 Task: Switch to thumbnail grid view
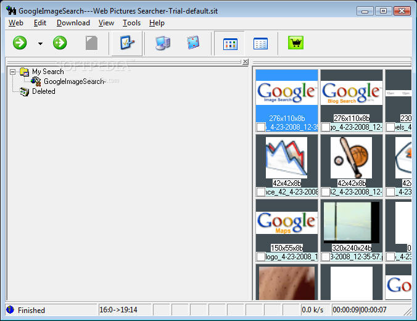230,44
